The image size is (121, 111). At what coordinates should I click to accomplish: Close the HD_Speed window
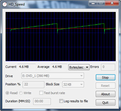point(112,3)
